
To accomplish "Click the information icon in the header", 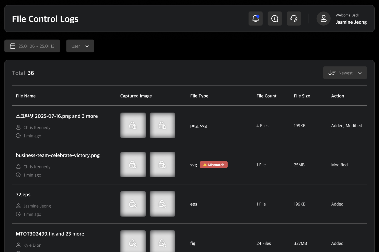I will (x=275, y=18).
